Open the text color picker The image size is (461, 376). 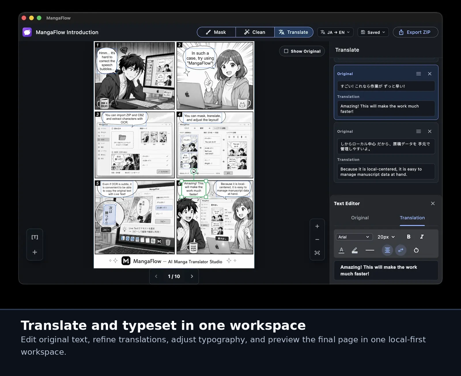(x=341, y=250)
